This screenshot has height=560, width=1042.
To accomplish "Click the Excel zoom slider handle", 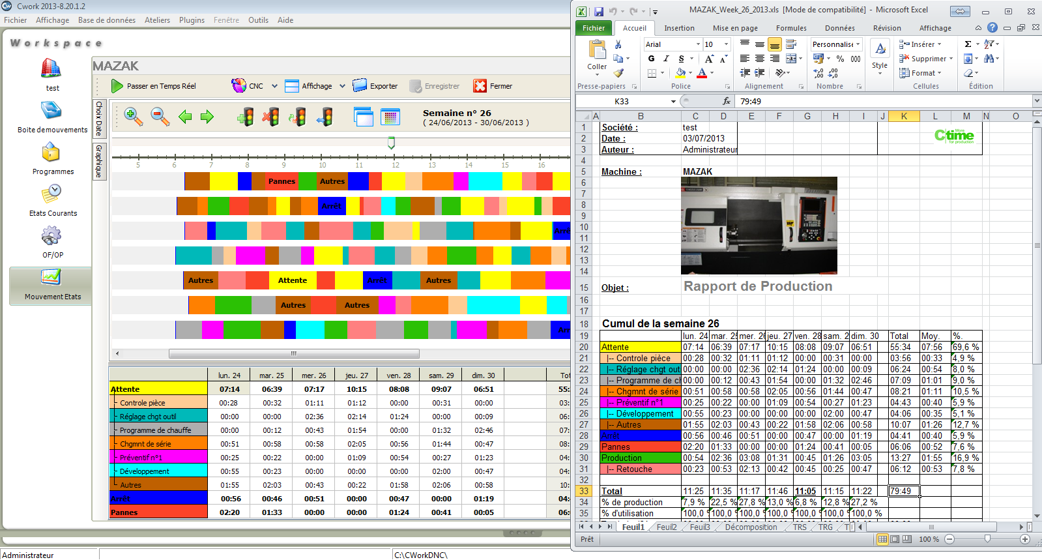I will (987, 539).
